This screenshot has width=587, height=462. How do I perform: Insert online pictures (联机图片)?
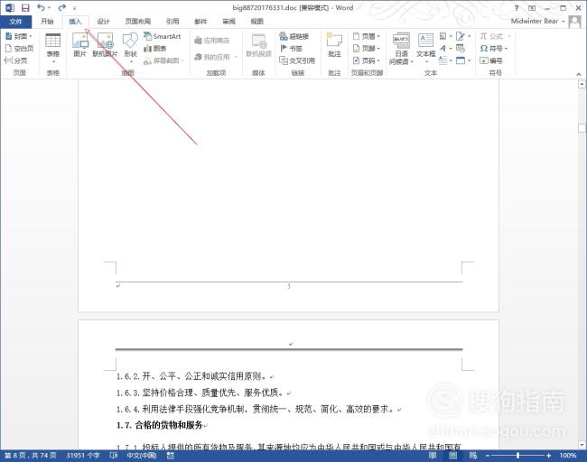click(105, 45)
